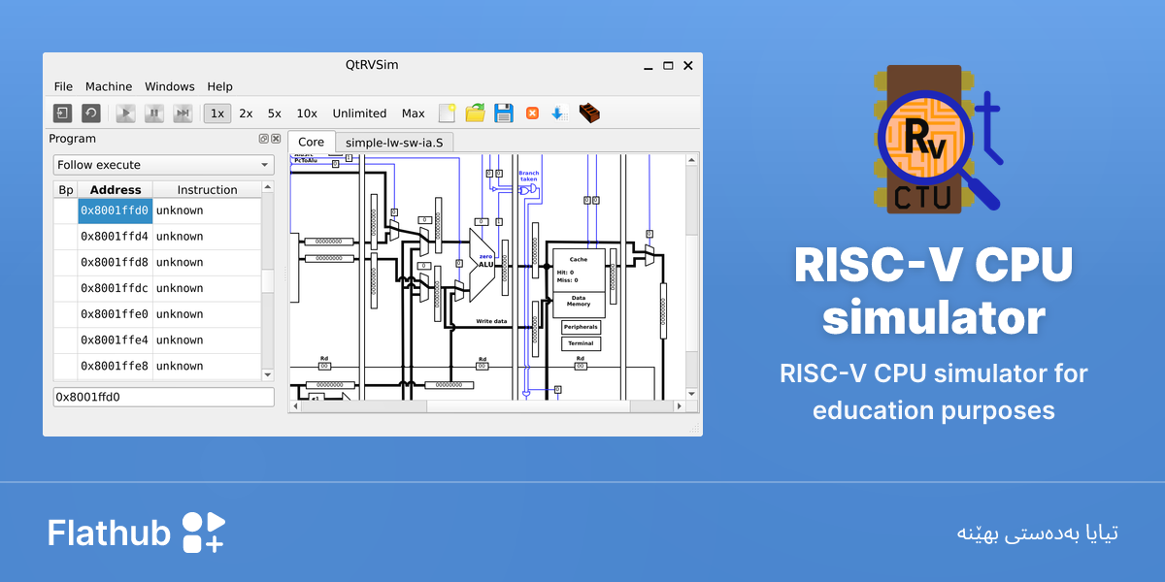Open the Machine menu
The height and width of the screenshot is (582, 1165).
click(x=109, y=86)
